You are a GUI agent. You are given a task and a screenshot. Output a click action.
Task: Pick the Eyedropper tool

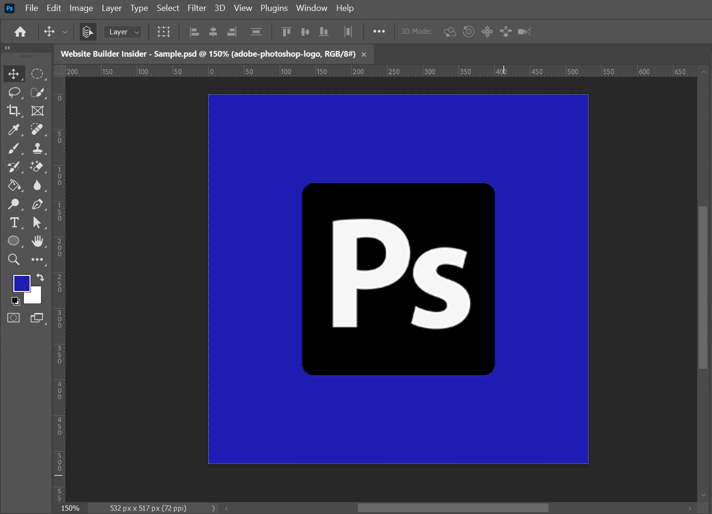[14, 130]
